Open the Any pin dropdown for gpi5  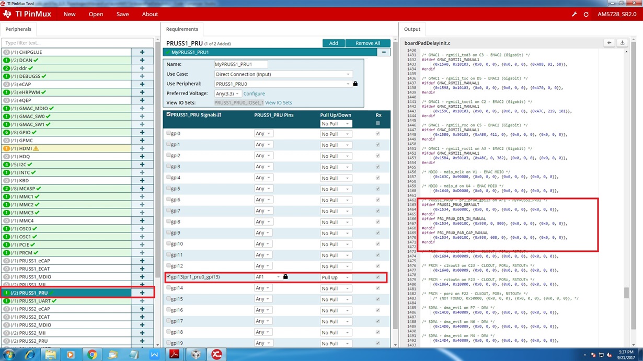pos(263,189)
